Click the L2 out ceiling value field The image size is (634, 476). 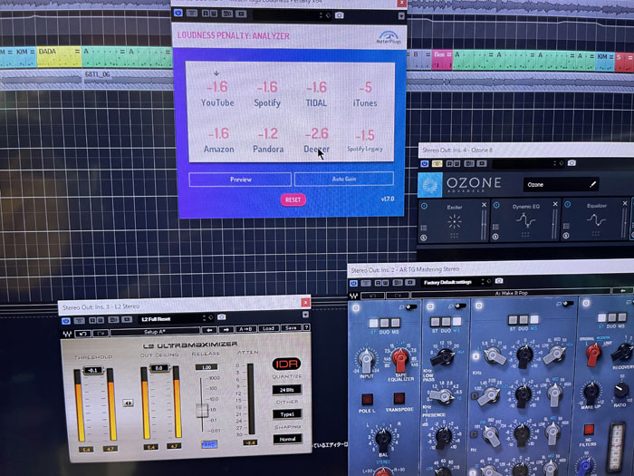(158, 368)
